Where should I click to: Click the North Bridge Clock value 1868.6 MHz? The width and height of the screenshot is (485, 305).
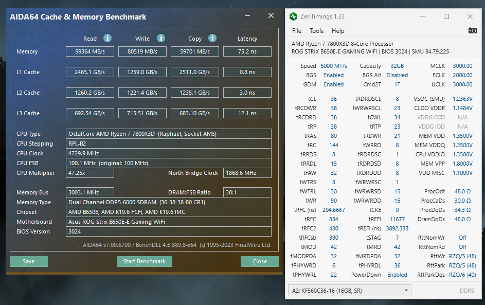(247, 173)
